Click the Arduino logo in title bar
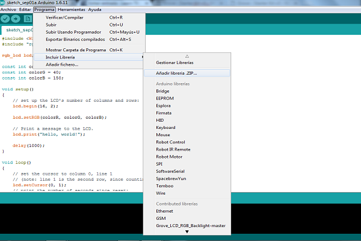Viewport: 361px width, 241px height. point(2,2)
